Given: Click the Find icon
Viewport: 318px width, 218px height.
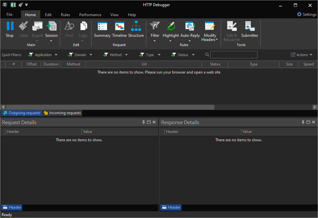Looking at the screenshot, I should click(69, 26).
